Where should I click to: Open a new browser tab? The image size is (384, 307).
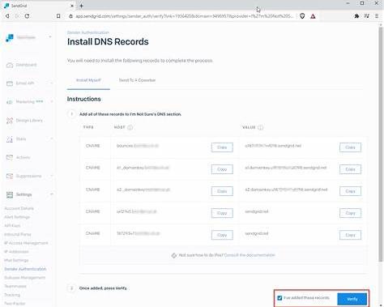(81, 6)
